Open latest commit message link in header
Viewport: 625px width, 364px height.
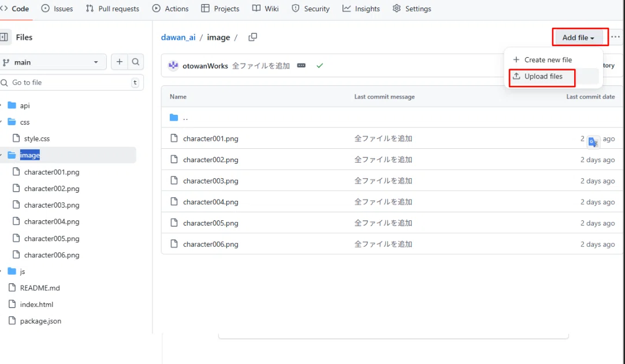pos(261,66)
